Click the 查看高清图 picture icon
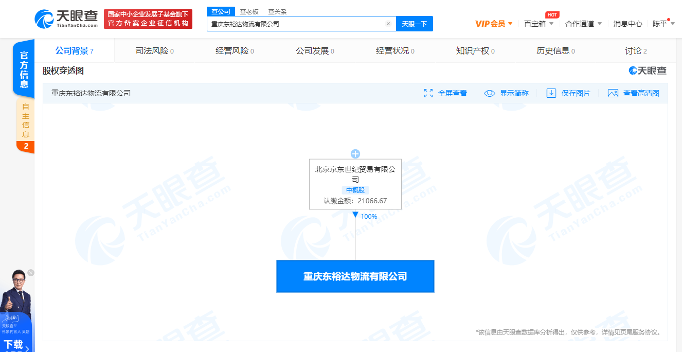682x352 pixels. (x=613, y=93)
